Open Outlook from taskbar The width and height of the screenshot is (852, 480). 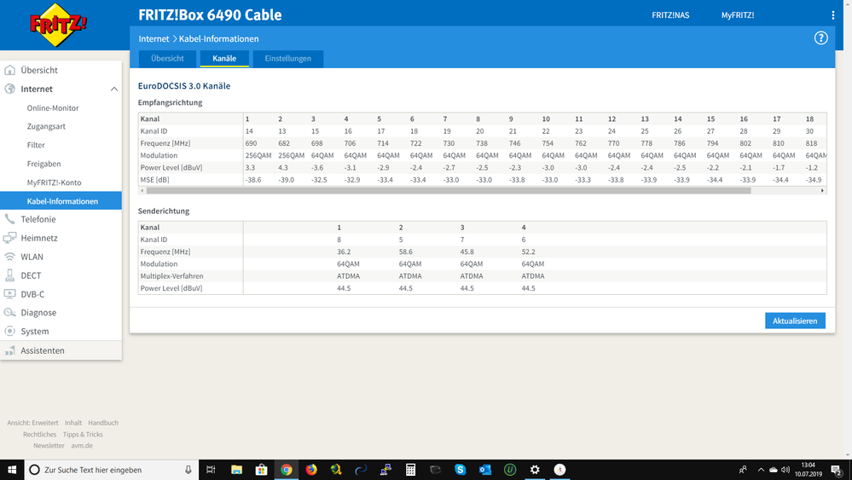[x=485, y=470]
